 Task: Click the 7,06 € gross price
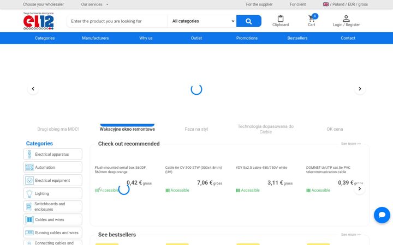pos(210,183)
